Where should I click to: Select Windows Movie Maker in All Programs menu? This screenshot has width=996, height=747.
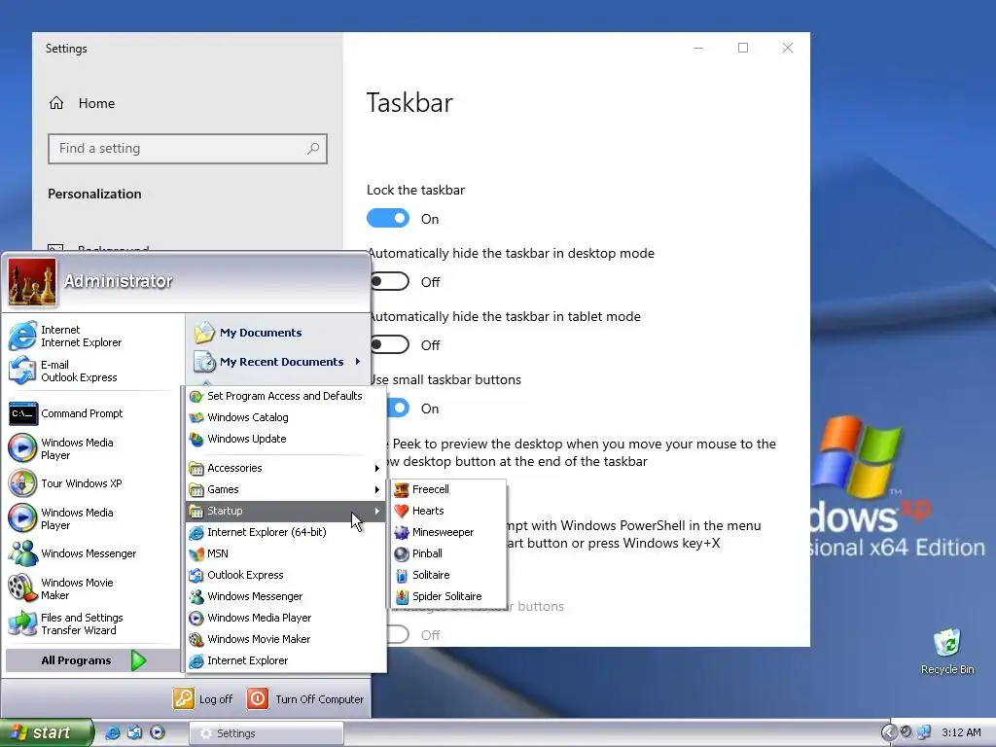click(x=286, y=639)
